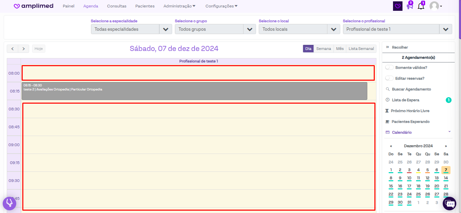Open Pacientes Esperando coffee cup icon
Image resolution: width=461 pixels, height=213 pixels.
pos(388,122)
